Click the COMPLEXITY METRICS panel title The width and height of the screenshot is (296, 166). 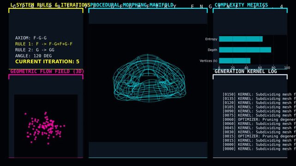241,5
